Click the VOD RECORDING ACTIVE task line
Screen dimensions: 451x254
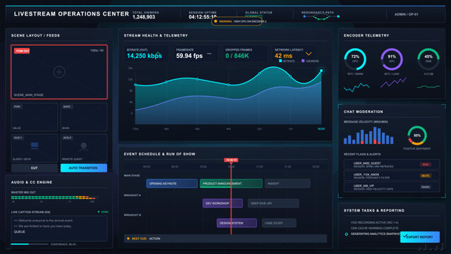pos(375,223)
